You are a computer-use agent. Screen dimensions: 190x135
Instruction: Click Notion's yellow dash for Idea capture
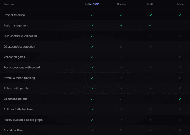coord(121,36)
